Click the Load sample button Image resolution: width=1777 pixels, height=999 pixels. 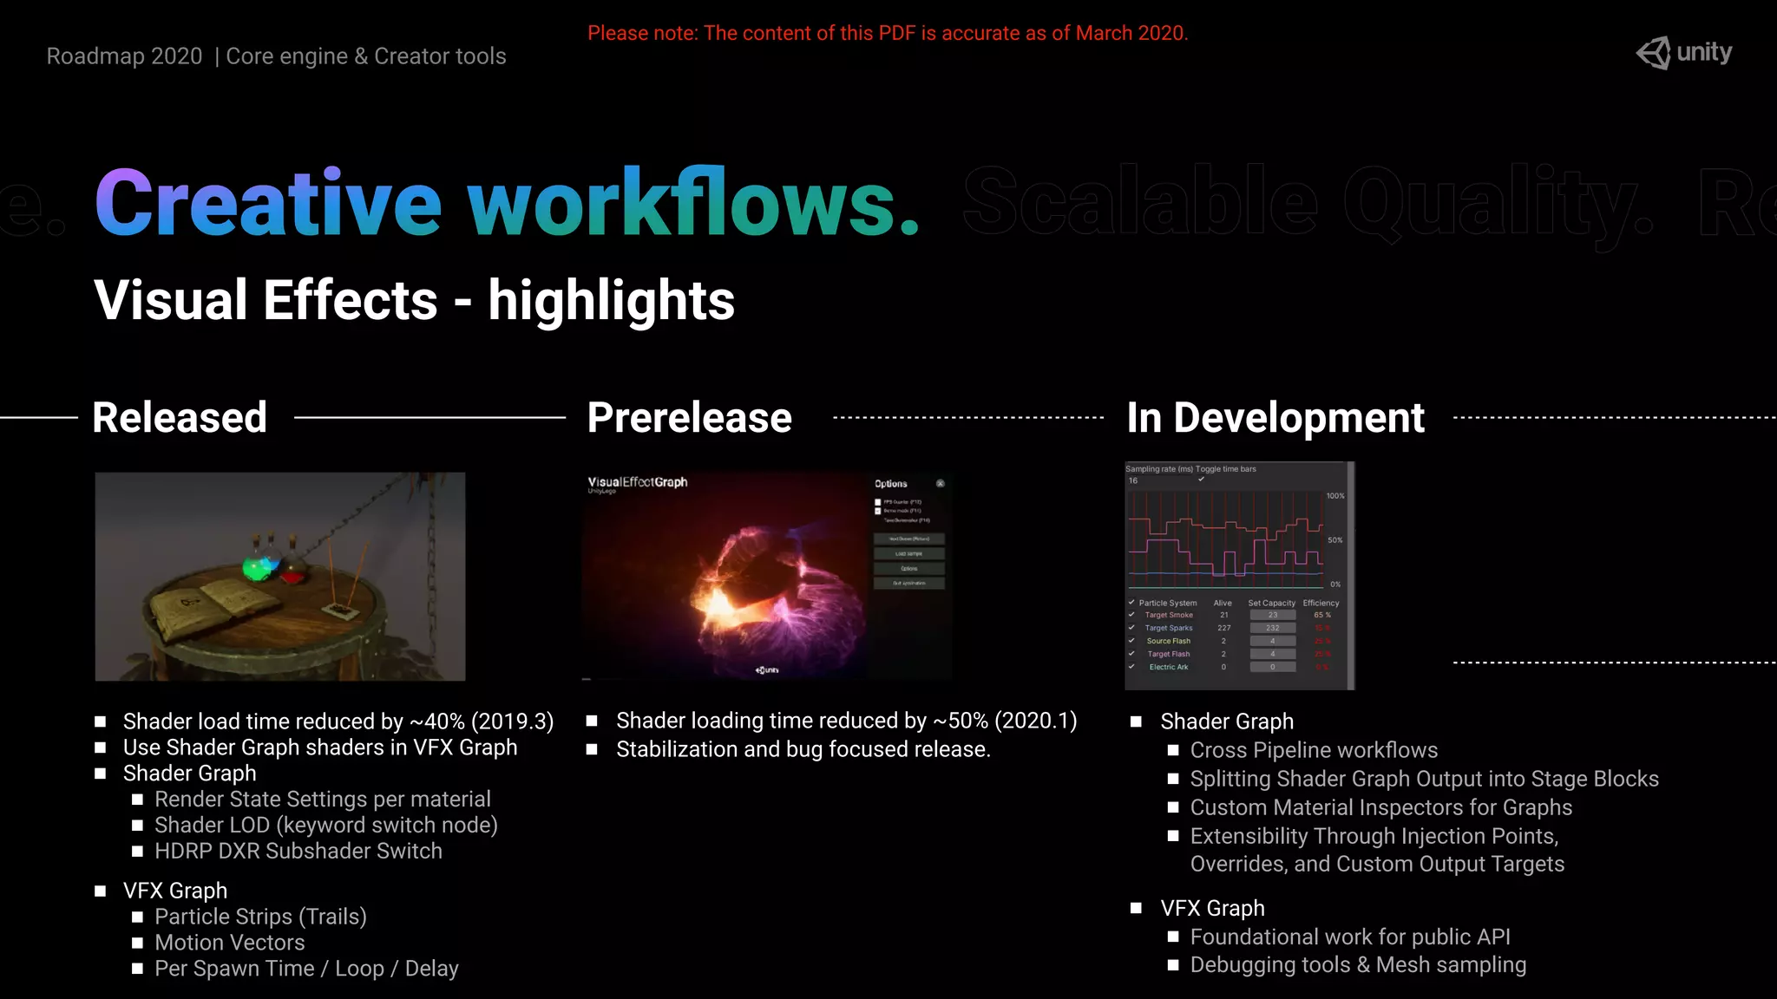908,553
